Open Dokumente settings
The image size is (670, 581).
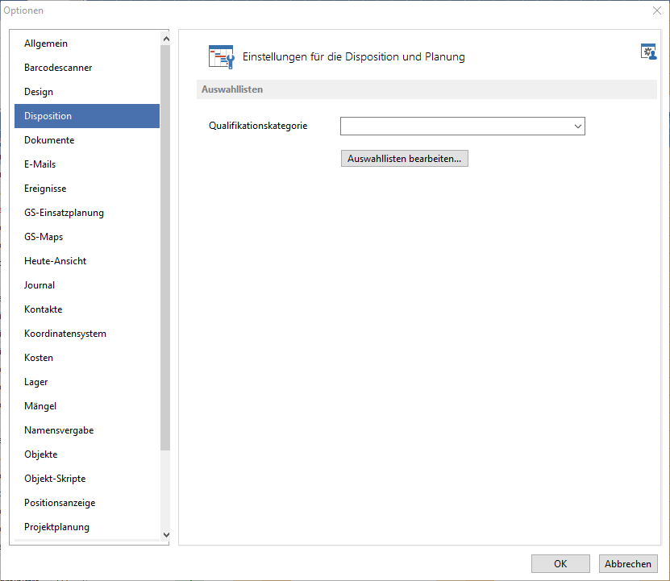(87, 140)
